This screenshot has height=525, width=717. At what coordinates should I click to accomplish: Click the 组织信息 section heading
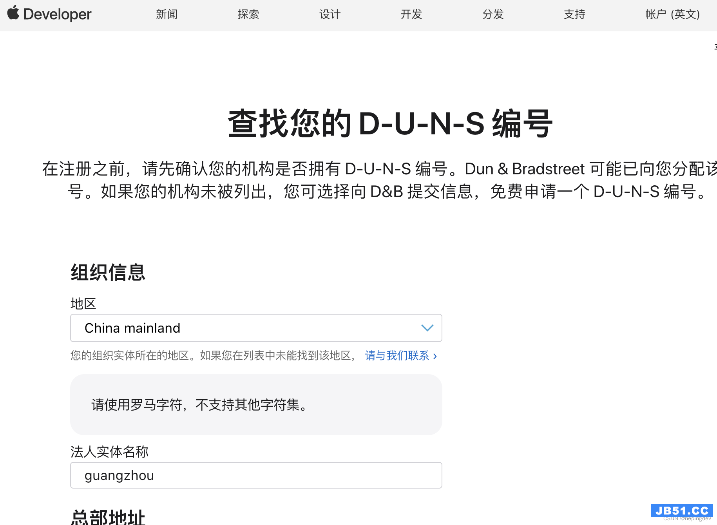pos(108,272)
